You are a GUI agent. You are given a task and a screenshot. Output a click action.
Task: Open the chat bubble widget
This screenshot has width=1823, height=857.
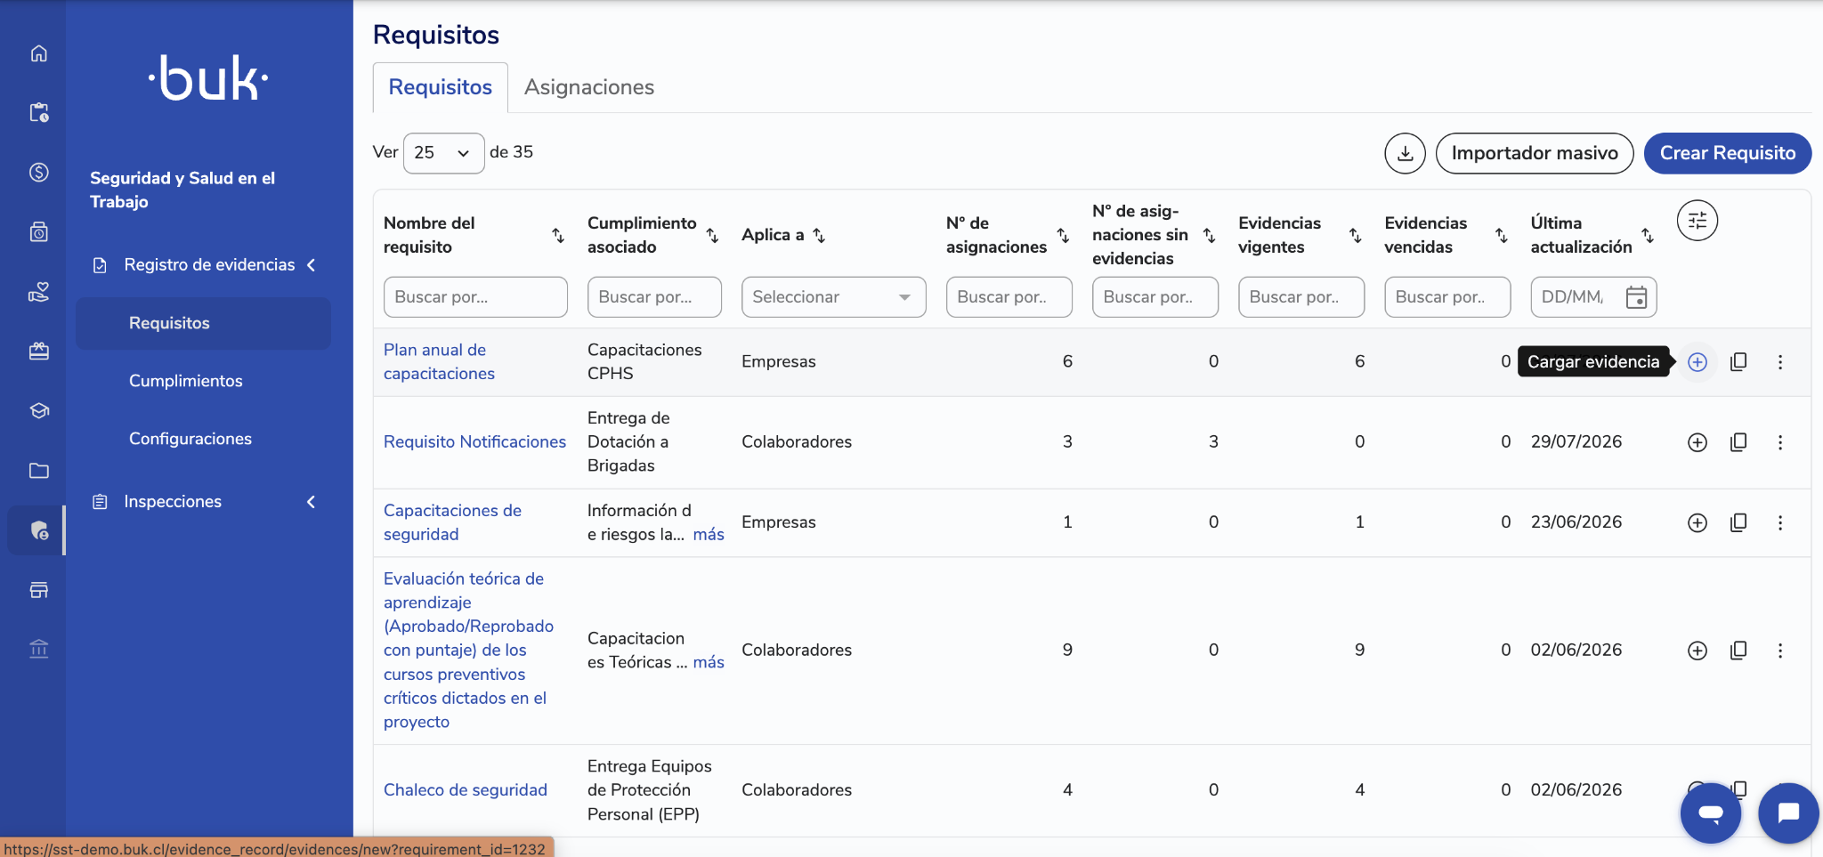1788,813
